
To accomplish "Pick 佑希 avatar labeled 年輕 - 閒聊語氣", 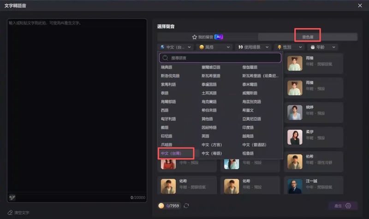I will [x=168, y=186].
